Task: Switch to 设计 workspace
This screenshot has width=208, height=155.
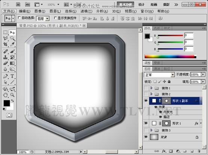Action: pyautogui.click(x=141, y=4)
